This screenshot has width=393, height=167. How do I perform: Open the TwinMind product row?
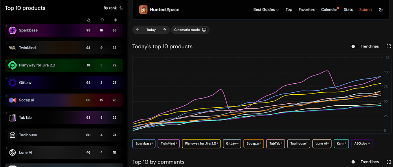pos(64,48)
